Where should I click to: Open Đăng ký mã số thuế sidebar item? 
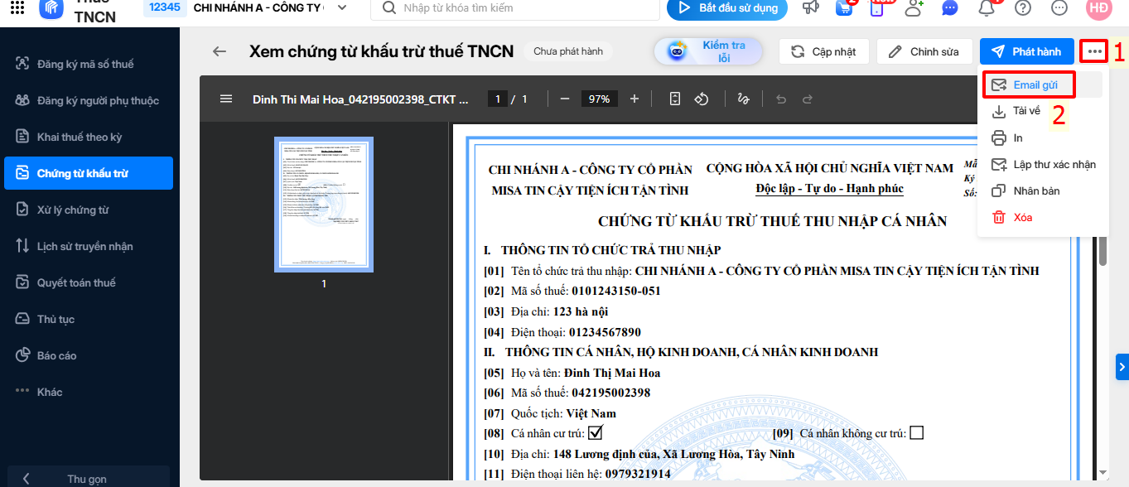(x=89, y=64)
